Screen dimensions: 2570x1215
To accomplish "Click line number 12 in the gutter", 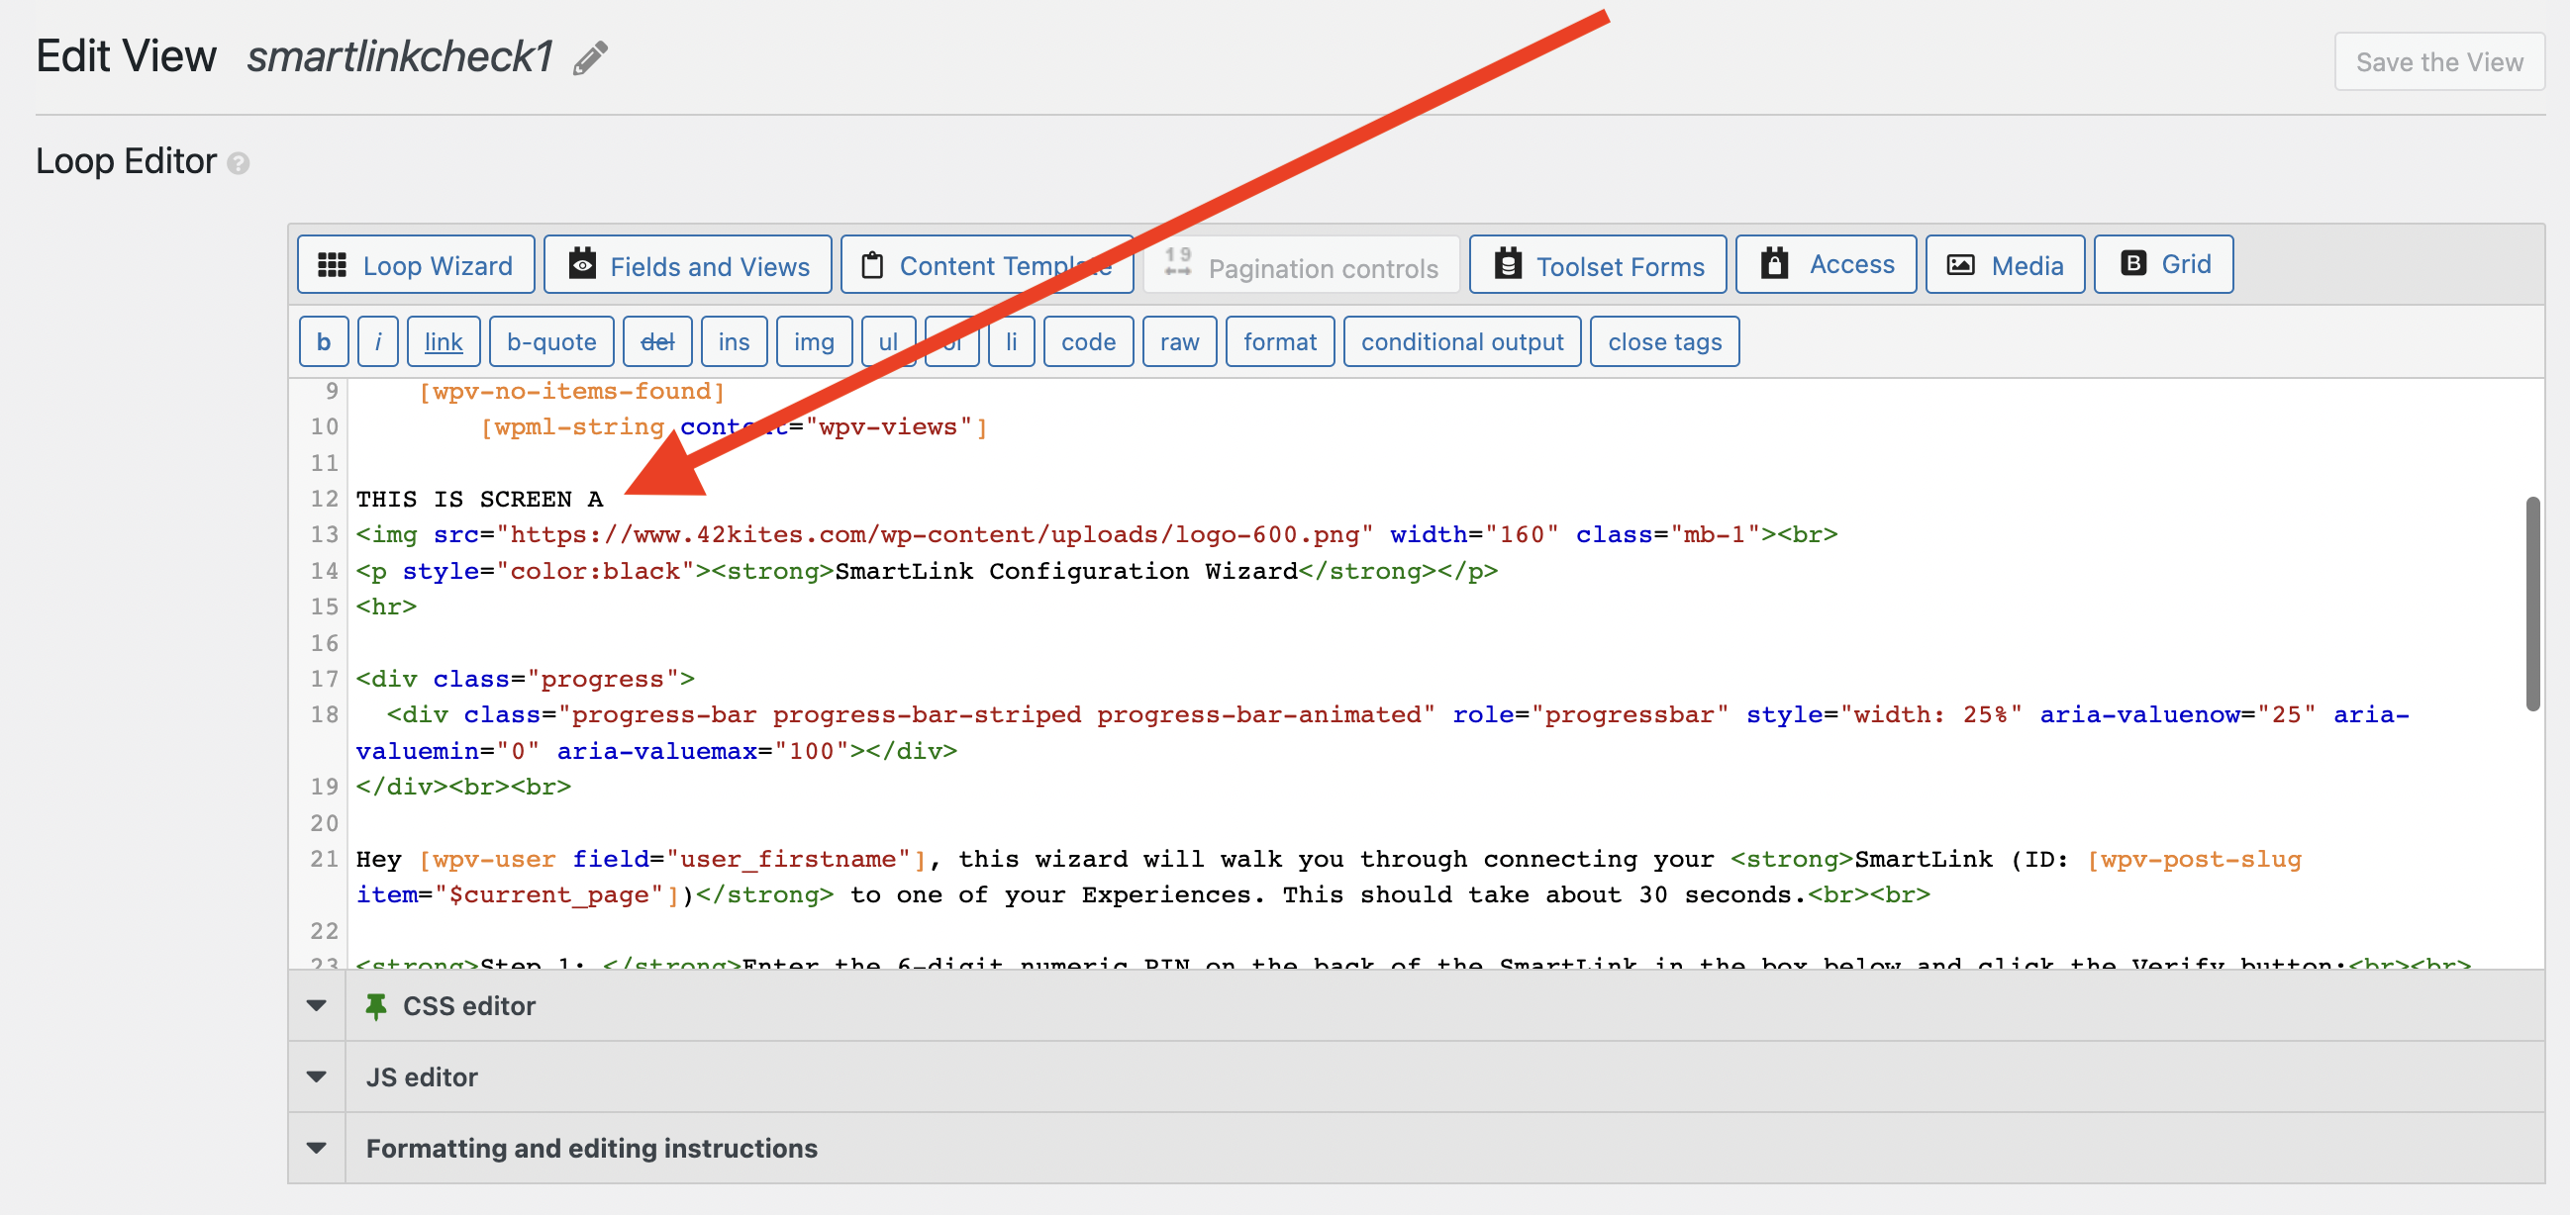I will [x=325, y=500].
